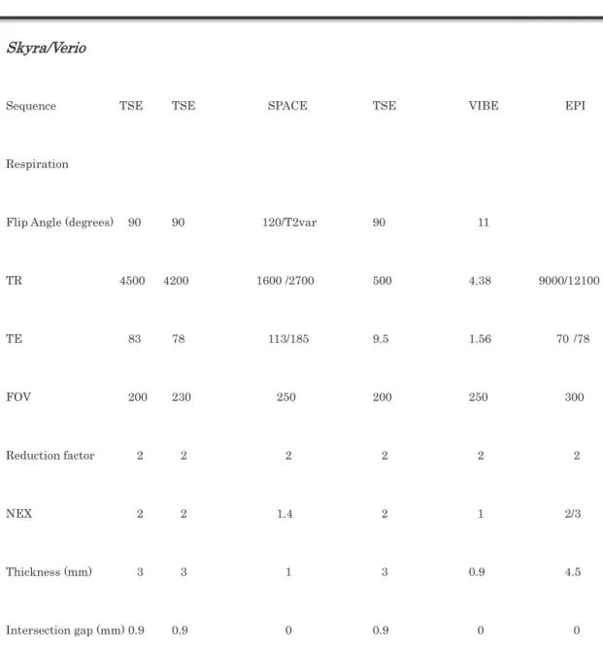This screenshot has height=651, width=603.
Task: Select TR value 4500
Action: (132, 281)
